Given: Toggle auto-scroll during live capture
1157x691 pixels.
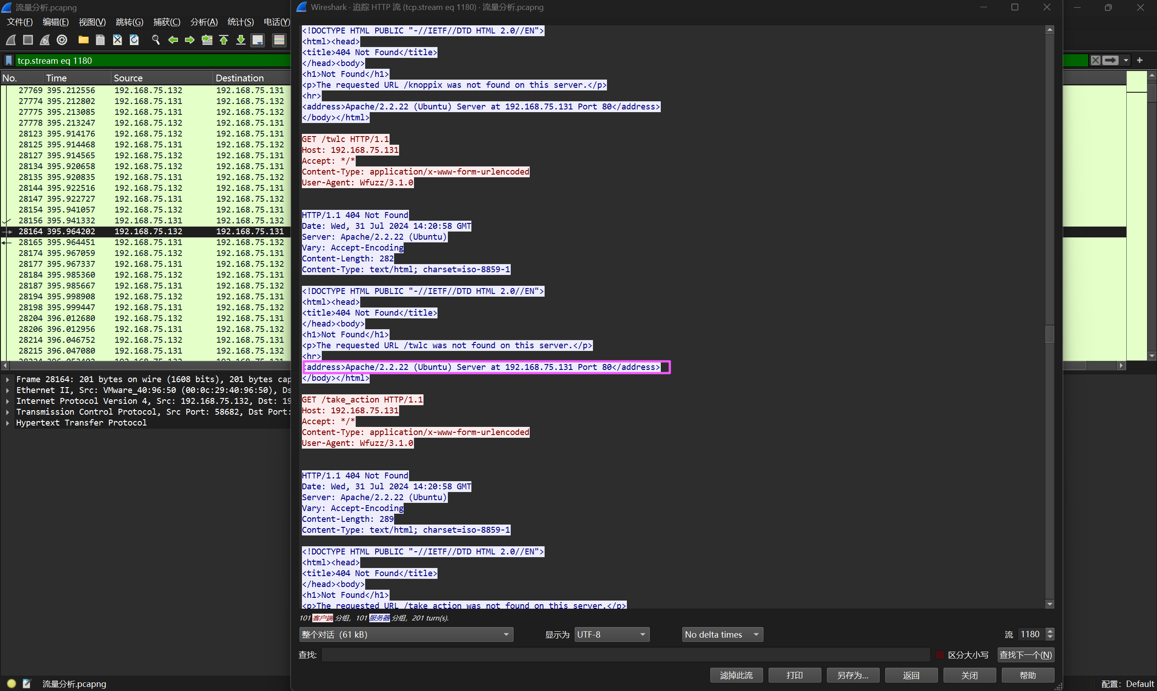Looking at the screenshot, I should tap(258, 40).
